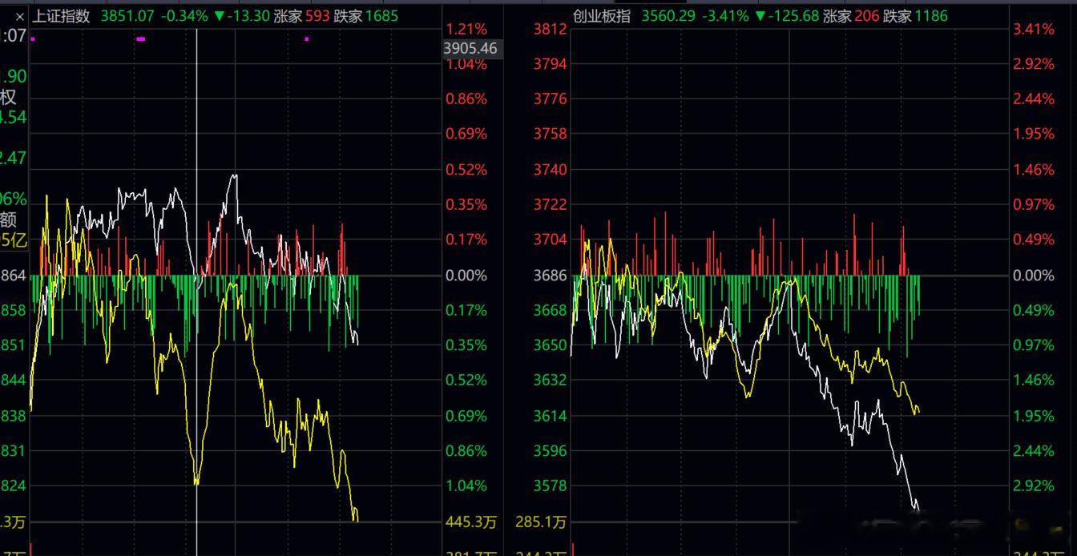1077x556 pixels.
Task: Click the green 3614 price level label
Action: 551,415
